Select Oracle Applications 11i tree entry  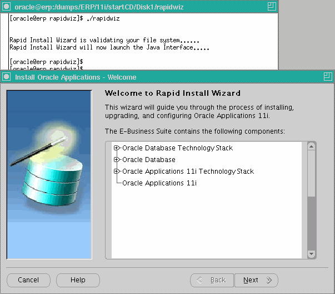159,183
